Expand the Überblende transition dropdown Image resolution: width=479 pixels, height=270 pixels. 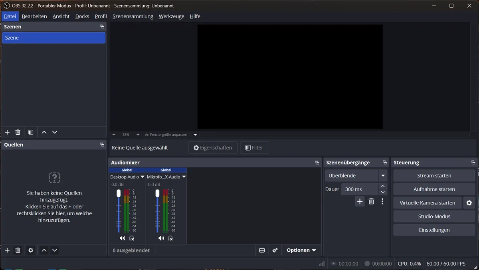point(383,176)
